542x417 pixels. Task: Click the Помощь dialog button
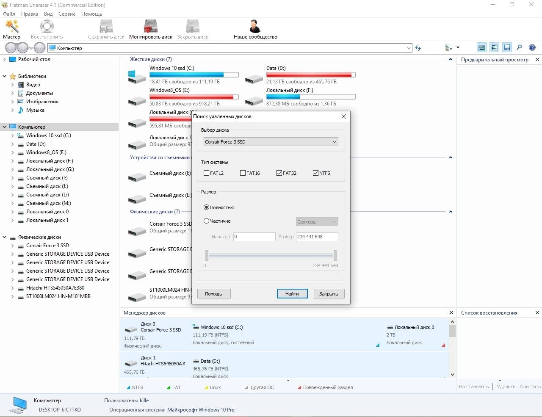pyautogui.click(x=213, y=294)
